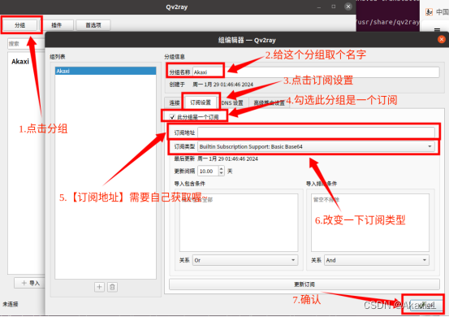Switch to the 连接 tab

175,102
